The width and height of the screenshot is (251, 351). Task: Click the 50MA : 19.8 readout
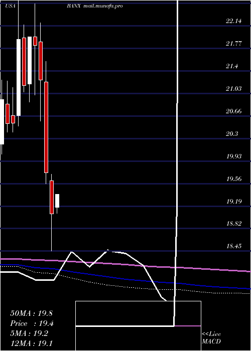(x=31, y=313)
